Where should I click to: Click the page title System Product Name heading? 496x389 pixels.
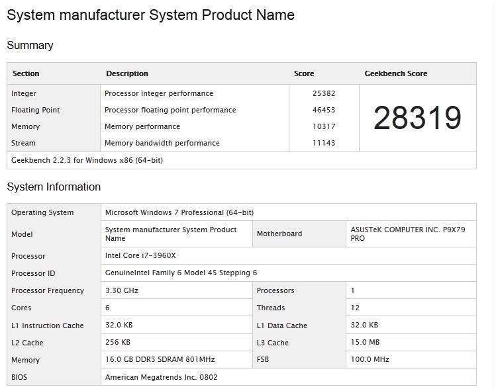coord(150,15)
